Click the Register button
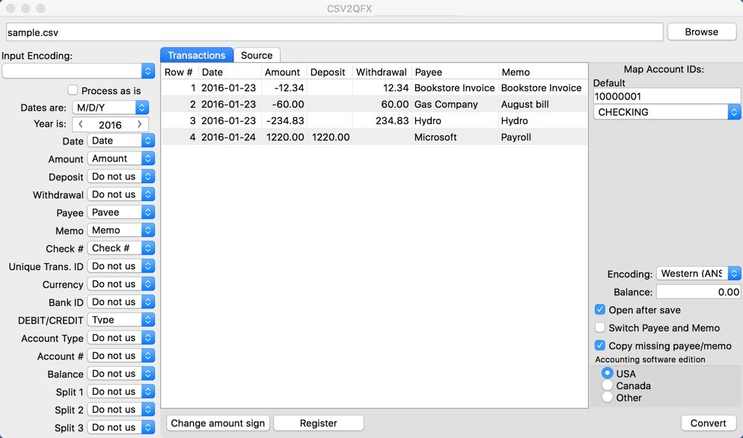The image size is (743, 438). [x=319, y=423]
